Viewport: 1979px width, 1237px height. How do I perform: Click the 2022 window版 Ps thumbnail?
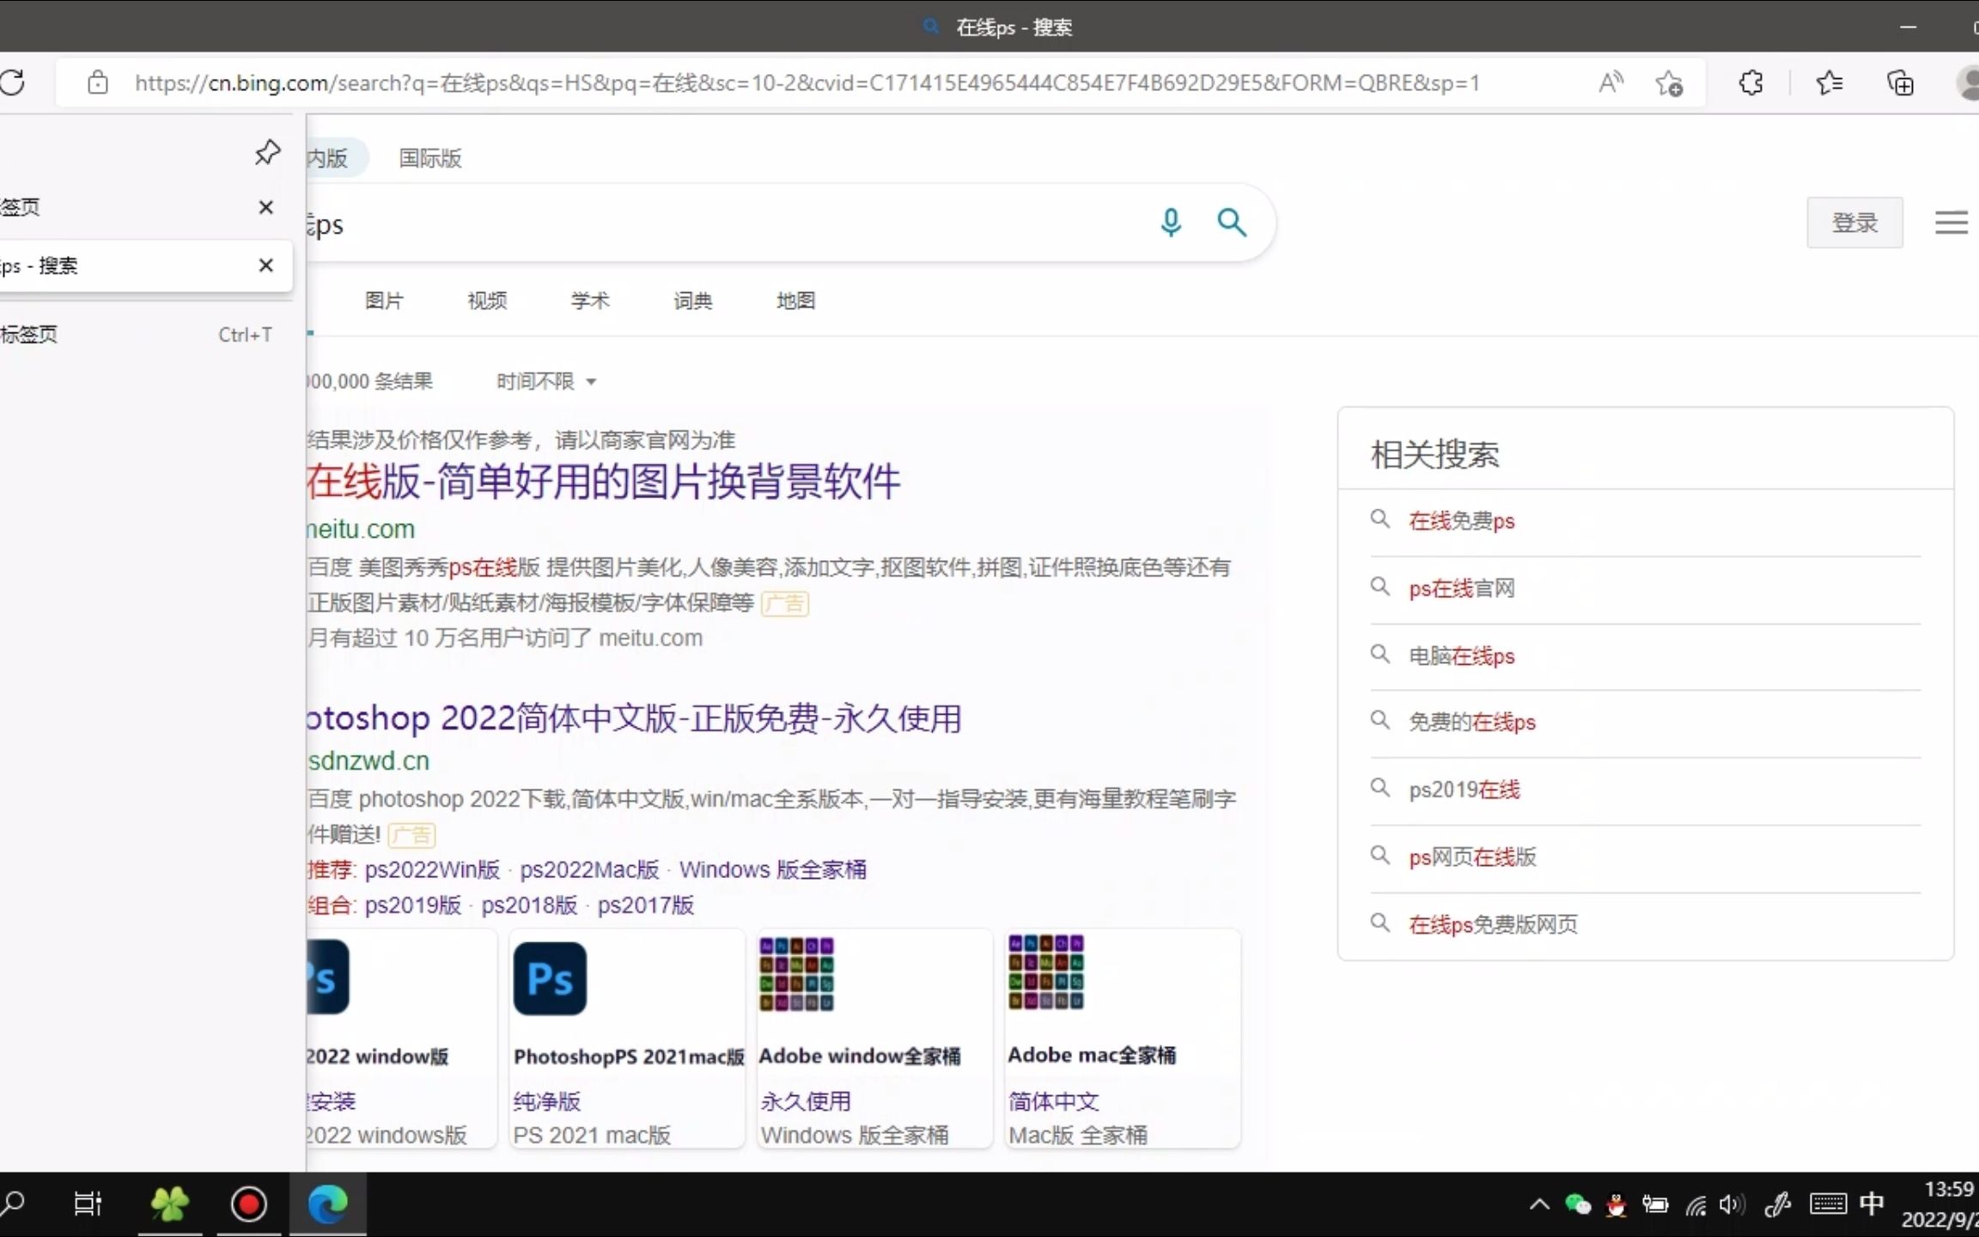pyautogui.click(x=328, y=978)
